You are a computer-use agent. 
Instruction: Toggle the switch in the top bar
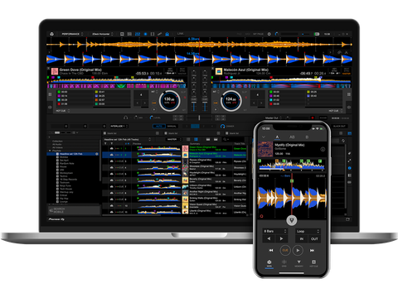317,34
